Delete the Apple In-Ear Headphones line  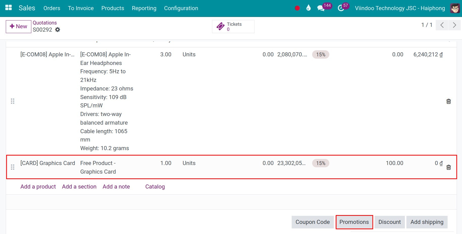pyautogui.click(x=449, y=101)
